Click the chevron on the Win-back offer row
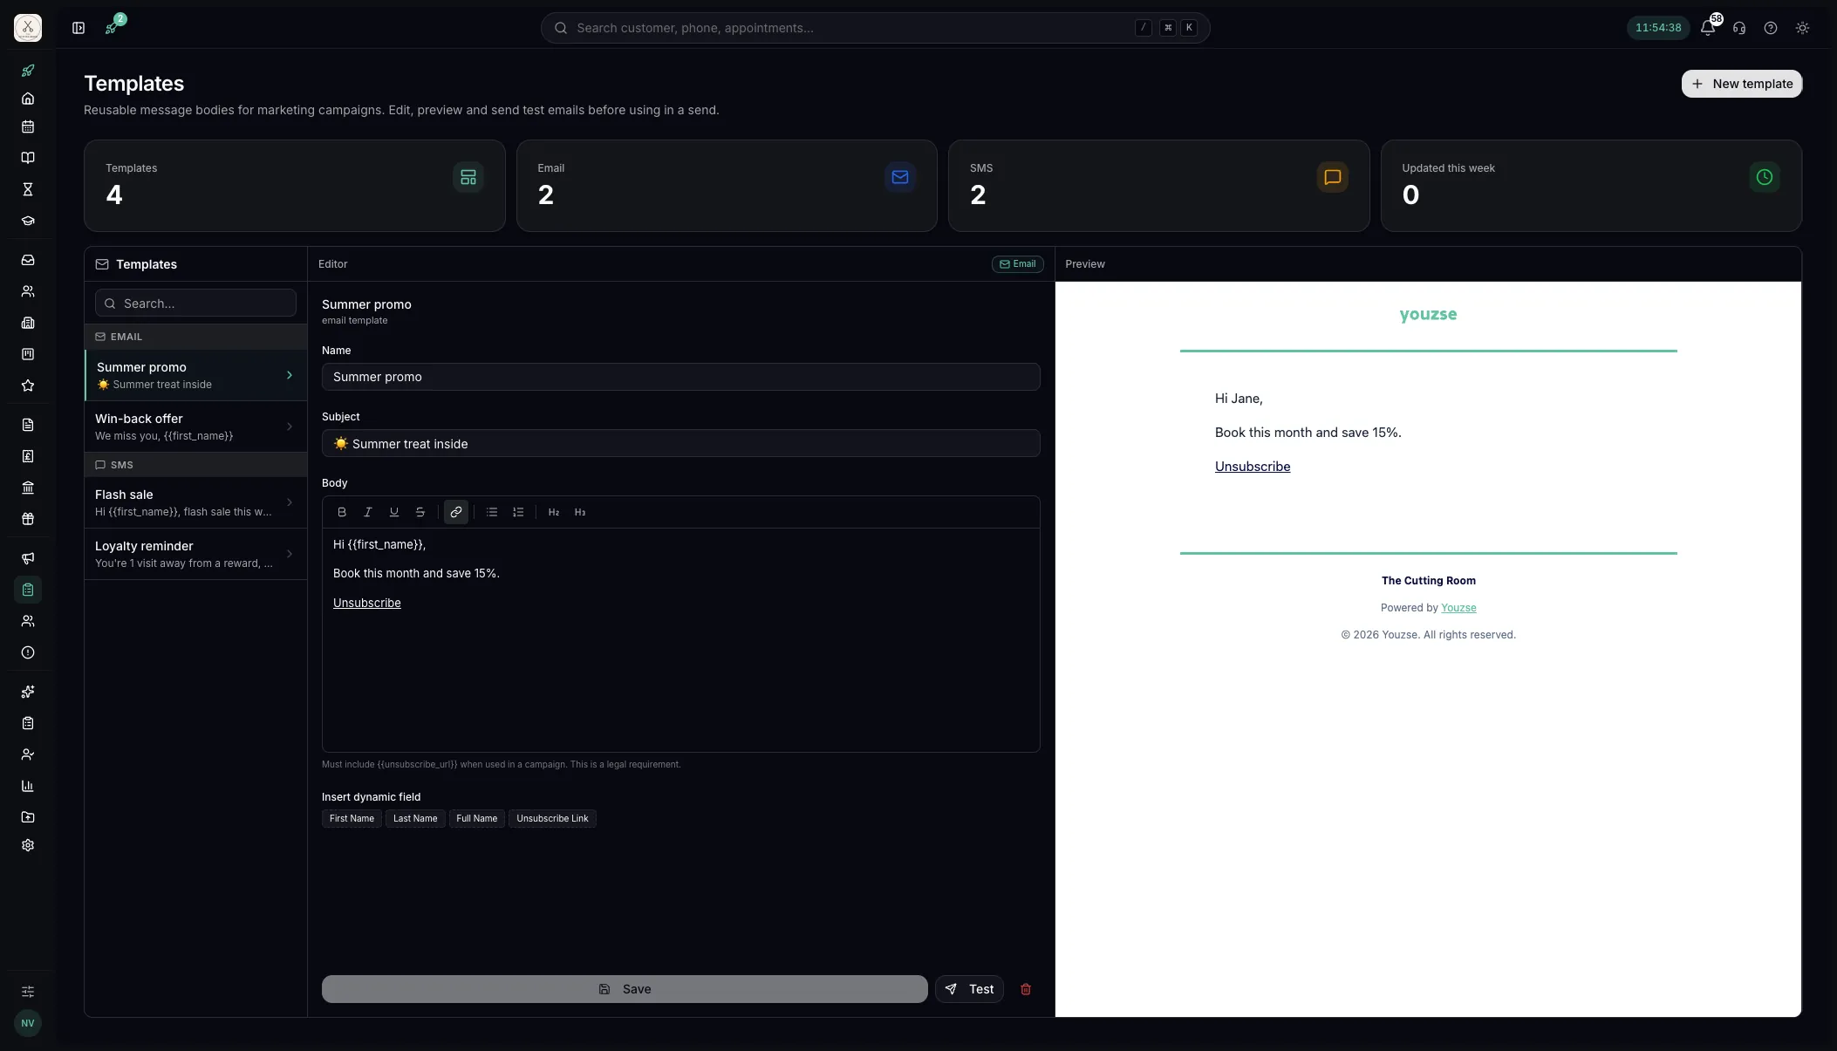1837x1051 pixels. 290,427
